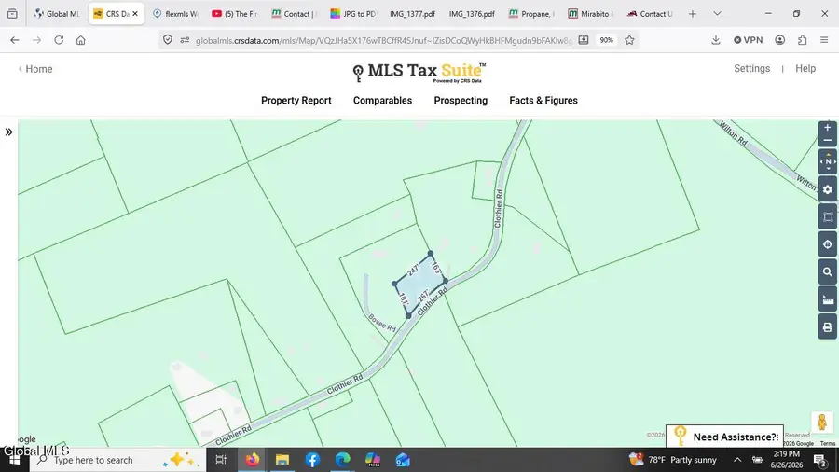Select the ruler measure tool on map

827,299
